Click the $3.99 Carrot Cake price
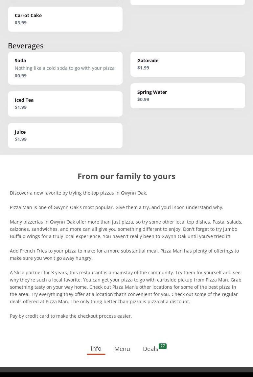 coord(21,23)
